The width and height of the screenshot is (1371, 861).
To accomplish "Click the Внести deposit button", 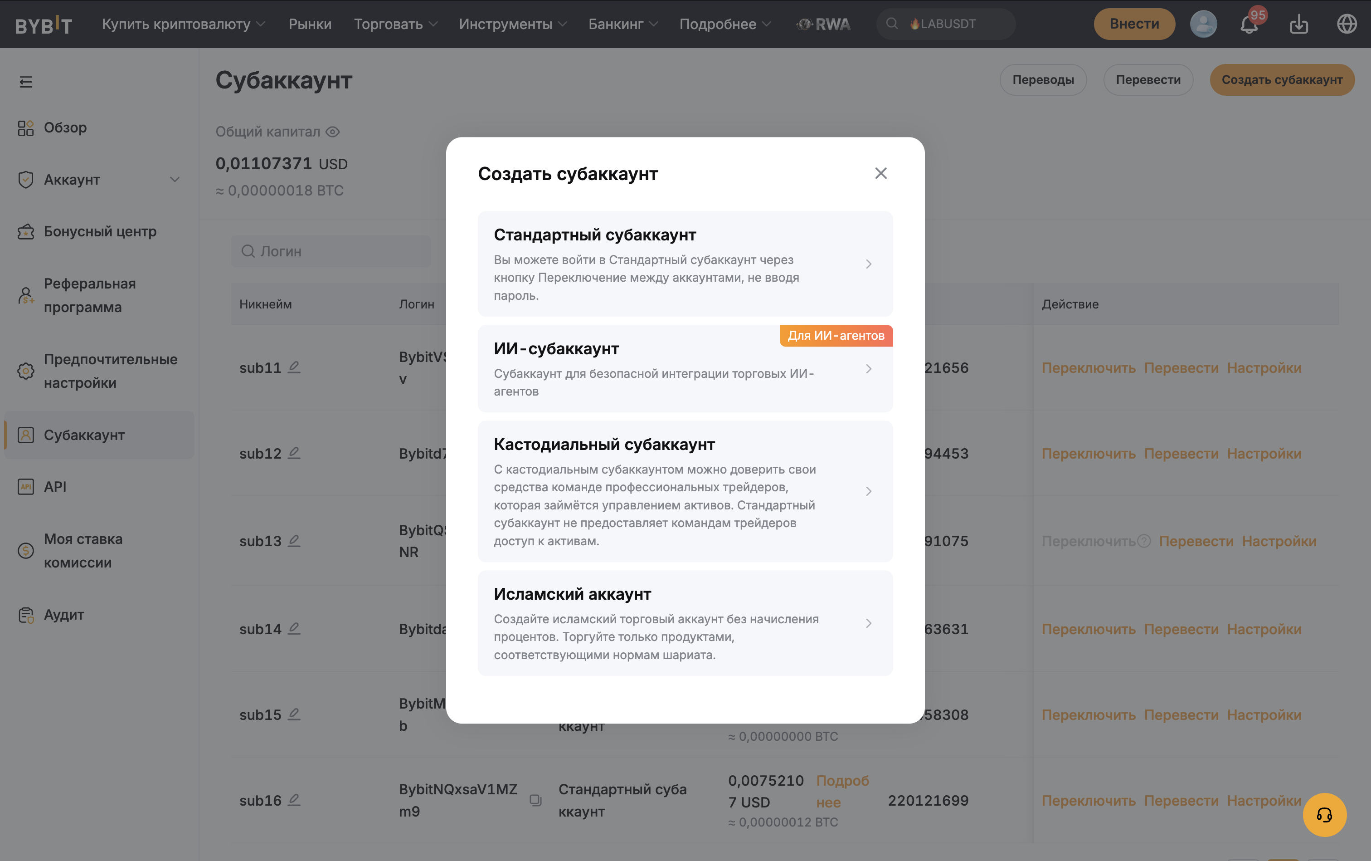I will (1134, 24).
